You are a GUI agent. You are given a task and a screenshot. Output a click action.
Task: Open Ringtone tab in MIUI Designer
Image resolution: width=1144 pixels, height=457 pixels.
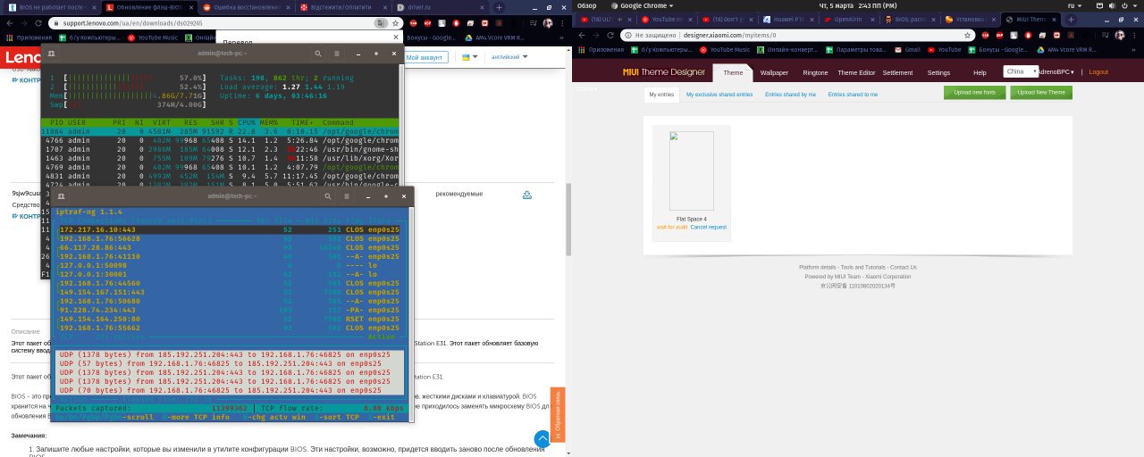[x=815, y=72]
